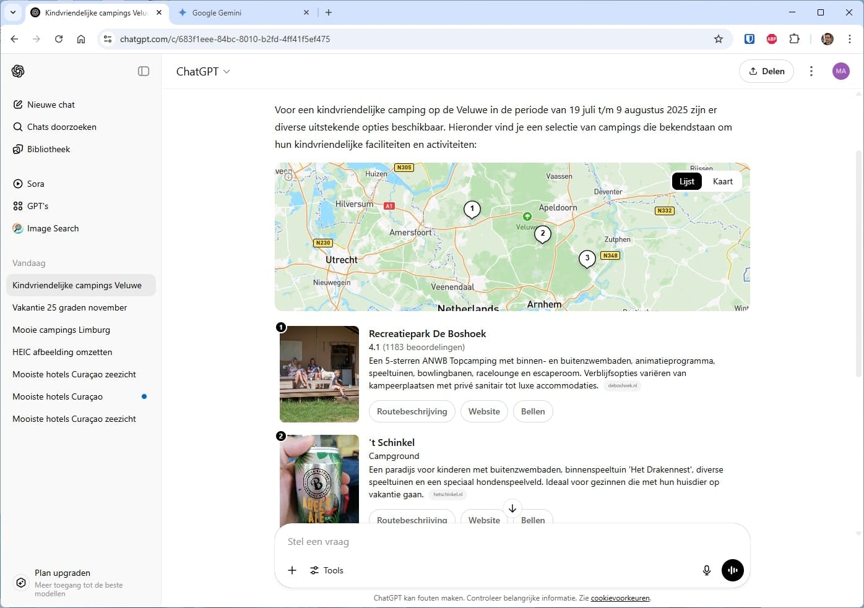Viewport: 864px width, 608px height.
Task: Start voice mode with the black waveform button
Action: click(x=733, y=570)
